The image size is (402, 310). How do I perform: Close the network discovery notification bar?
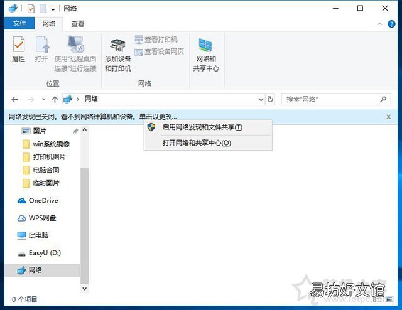[389, 117]
